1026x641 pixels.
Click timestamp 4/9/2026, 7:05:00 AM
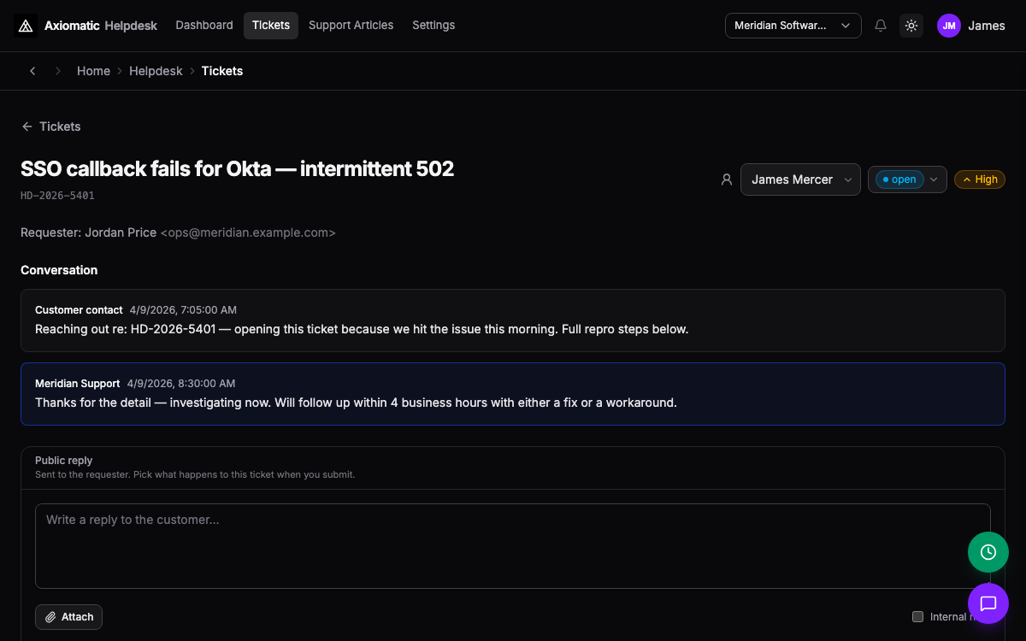183,310
